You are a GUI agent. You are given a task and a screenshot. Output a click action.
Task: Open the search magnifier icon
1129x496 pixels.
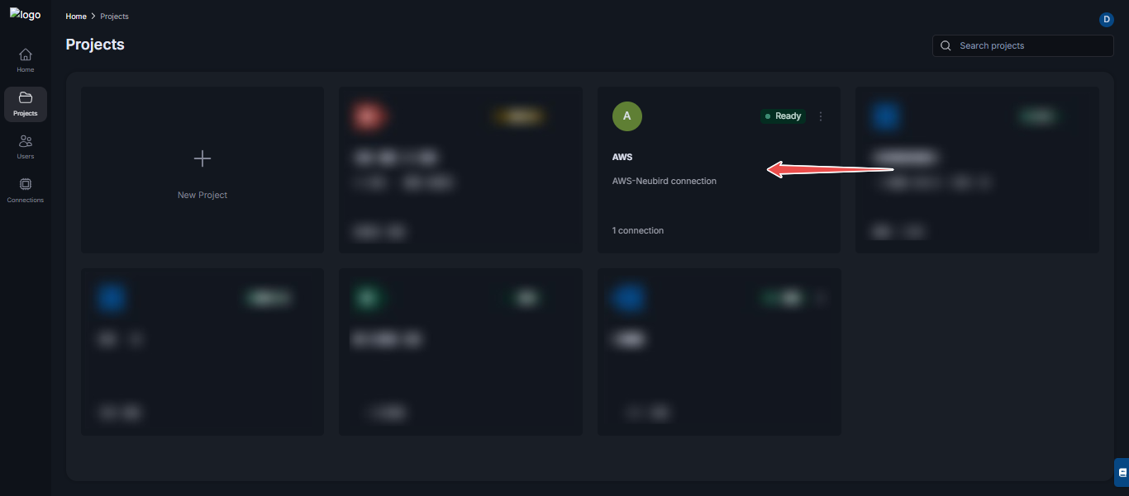pos(945,45)
